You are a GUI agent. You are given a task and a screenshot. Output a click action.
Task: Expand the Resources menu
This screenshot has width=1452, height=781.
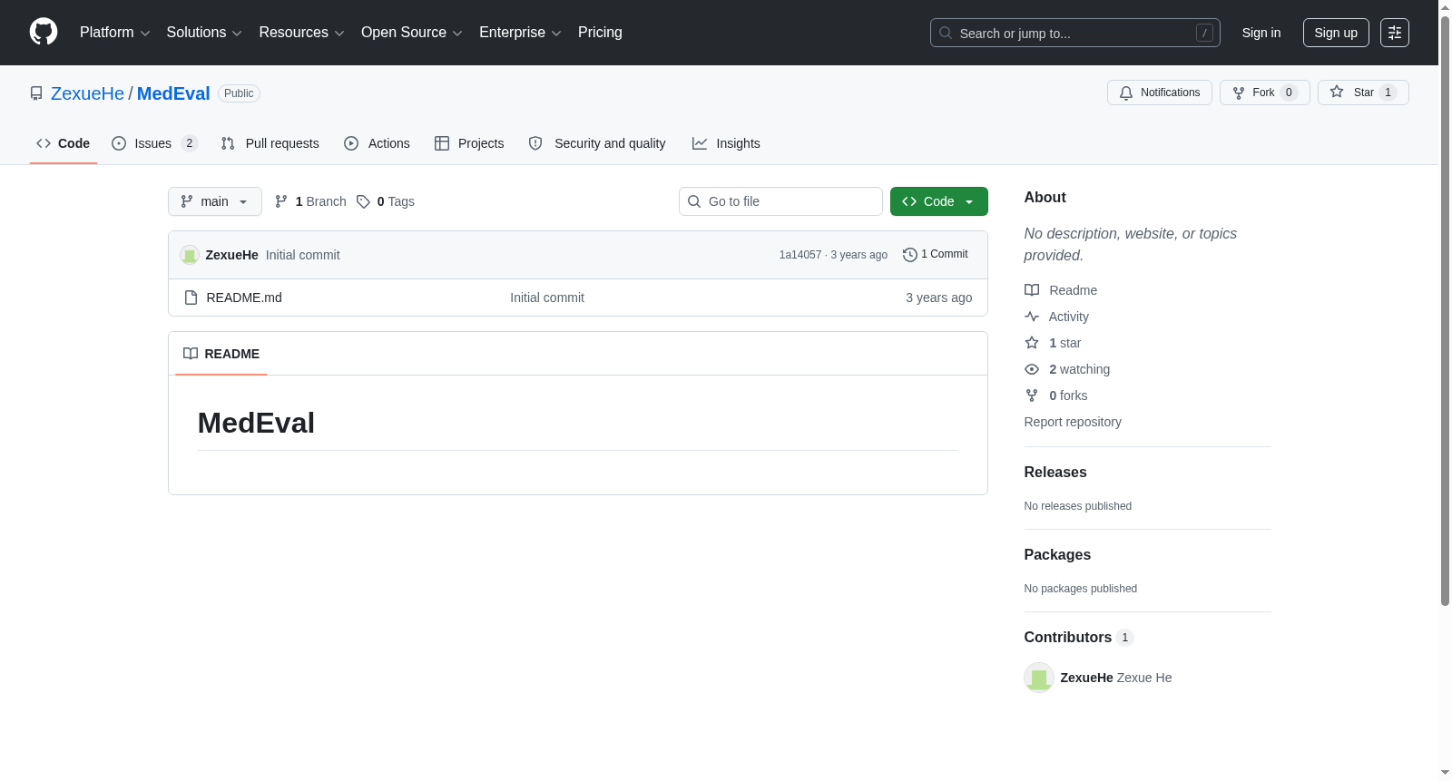point(301,33)
